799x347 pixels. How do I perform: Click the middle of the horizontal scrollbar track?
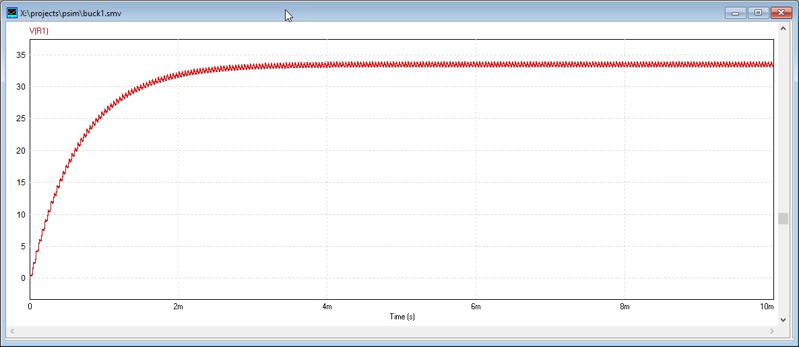[392, 331]
